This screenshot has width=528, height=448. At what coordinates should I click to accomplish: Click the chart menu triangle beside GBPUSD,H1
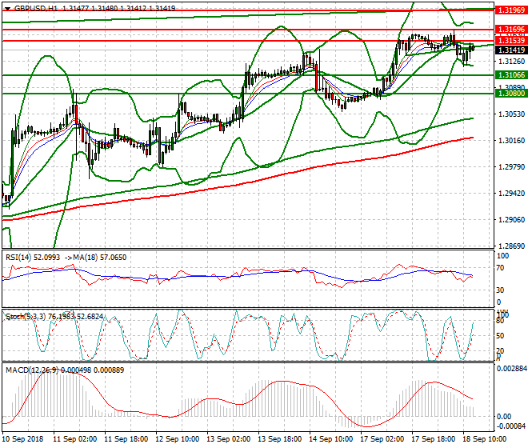point(8,9)
